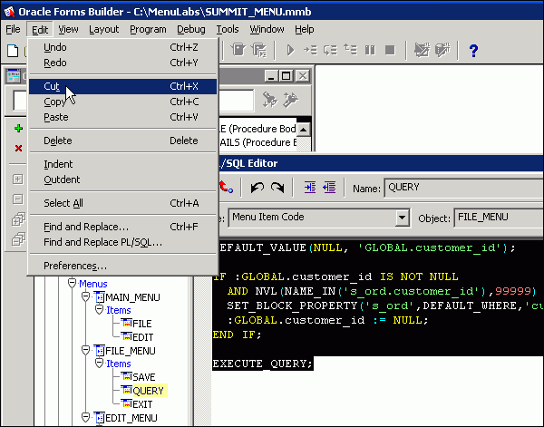Choose Delete from the Edit menu
544x427 pixels.
[122, 141]
